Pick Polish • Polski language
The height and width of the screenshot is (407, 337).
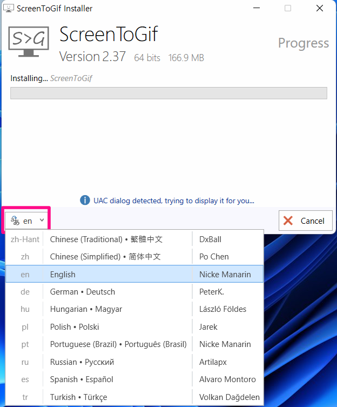[x=134, y=327]
